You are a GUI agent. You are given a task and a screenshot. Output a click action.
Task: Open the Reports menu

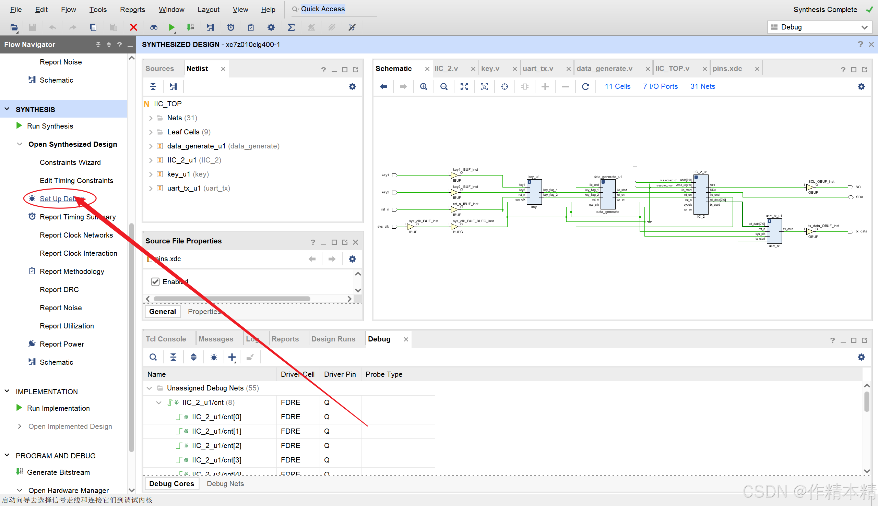pos(132,9)
